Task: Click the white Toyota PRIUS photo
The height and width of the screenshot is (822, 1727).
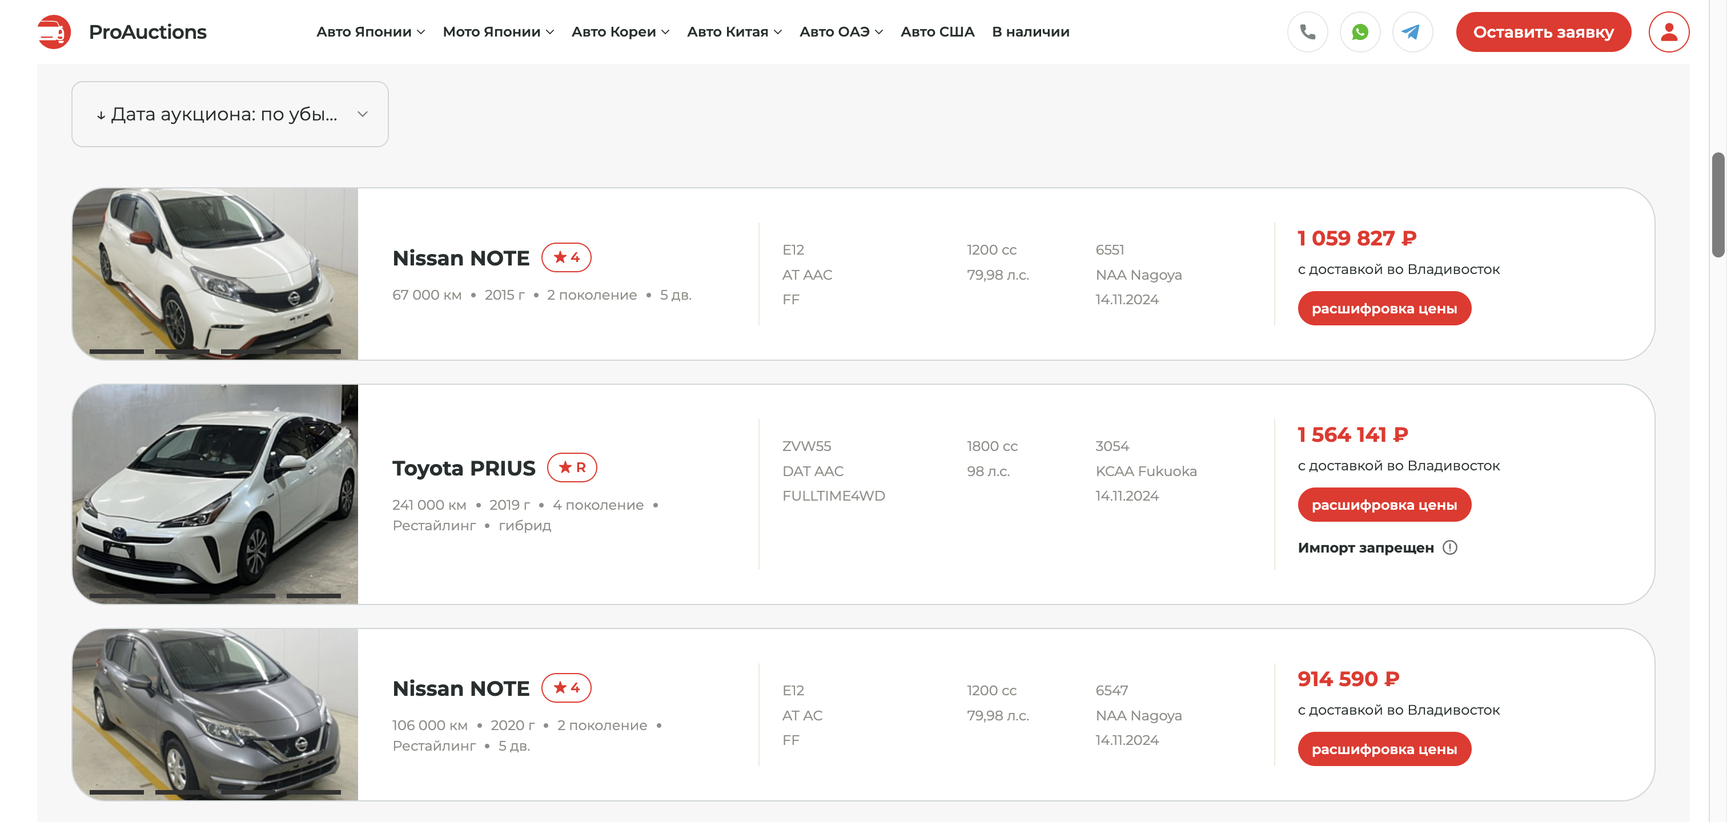Action: tap(215, 494)
